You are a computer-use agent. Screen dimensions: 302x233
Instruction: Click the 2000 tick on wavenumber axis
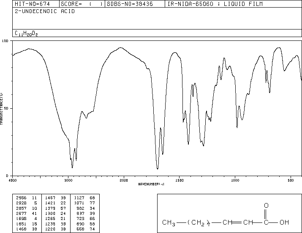pos(124,180)
